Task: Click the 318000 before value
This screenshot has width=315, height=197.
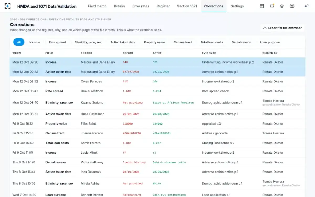Action: 128,124
